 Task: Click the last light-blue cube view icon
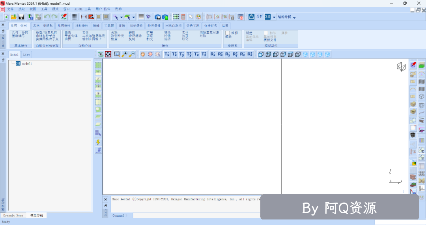point(327,54)
